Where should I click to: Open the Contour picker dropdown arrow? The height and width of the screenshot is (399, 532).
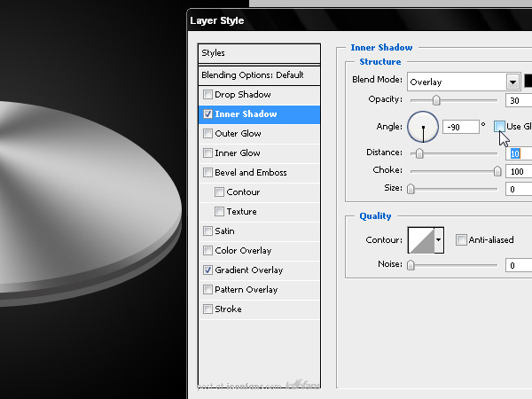[439, 240]
